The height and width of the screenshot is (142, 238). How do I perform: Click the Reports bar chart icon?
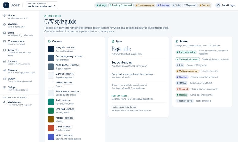click(x=4, y=70)
